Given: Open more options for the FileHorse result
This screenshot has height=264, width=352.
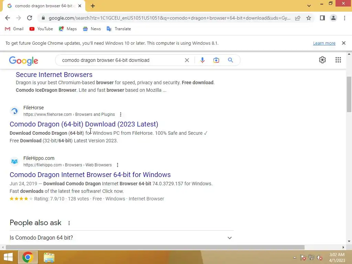Looking at the screenshot, I should [121, 114].
